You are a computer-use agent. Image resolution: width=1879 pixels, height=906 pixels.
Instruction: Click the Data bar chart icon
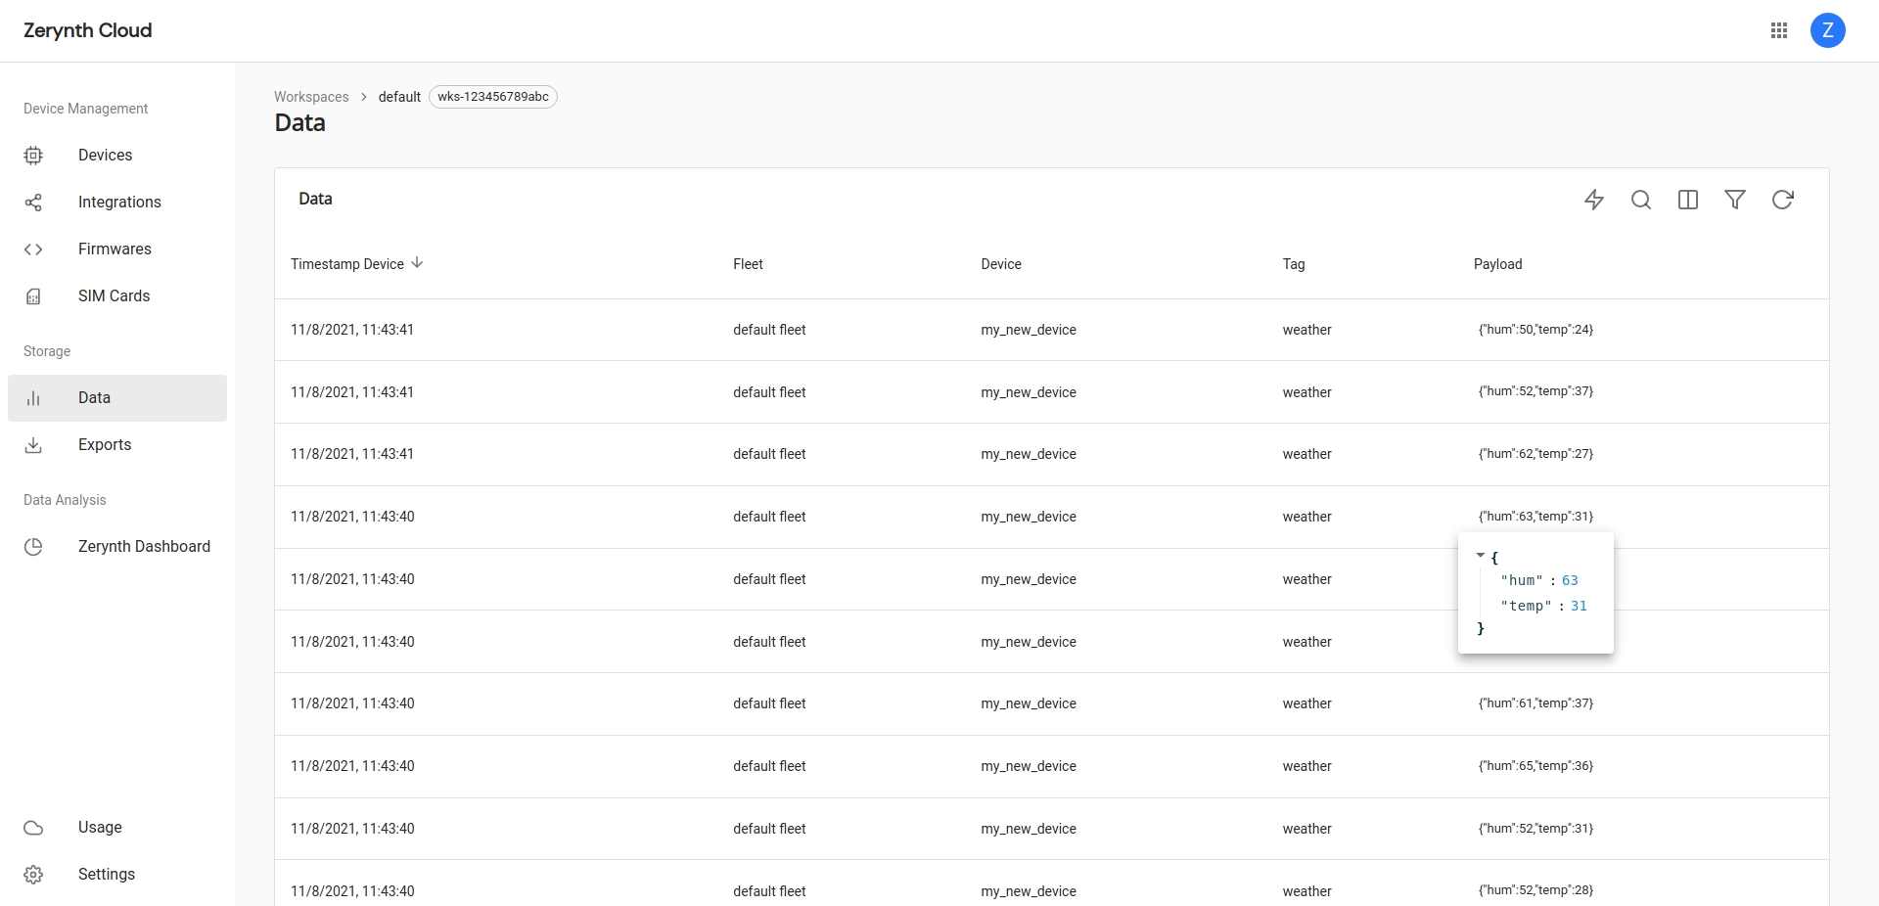33,398
